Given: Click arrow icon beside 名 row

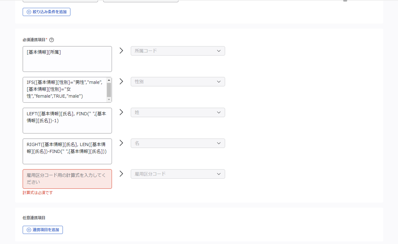Looking at the screenshot, I should tap(121, 143).
